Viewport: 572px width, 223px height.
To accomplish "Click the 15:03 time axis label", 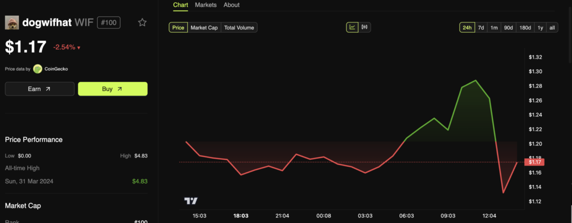I will [198, 215].
